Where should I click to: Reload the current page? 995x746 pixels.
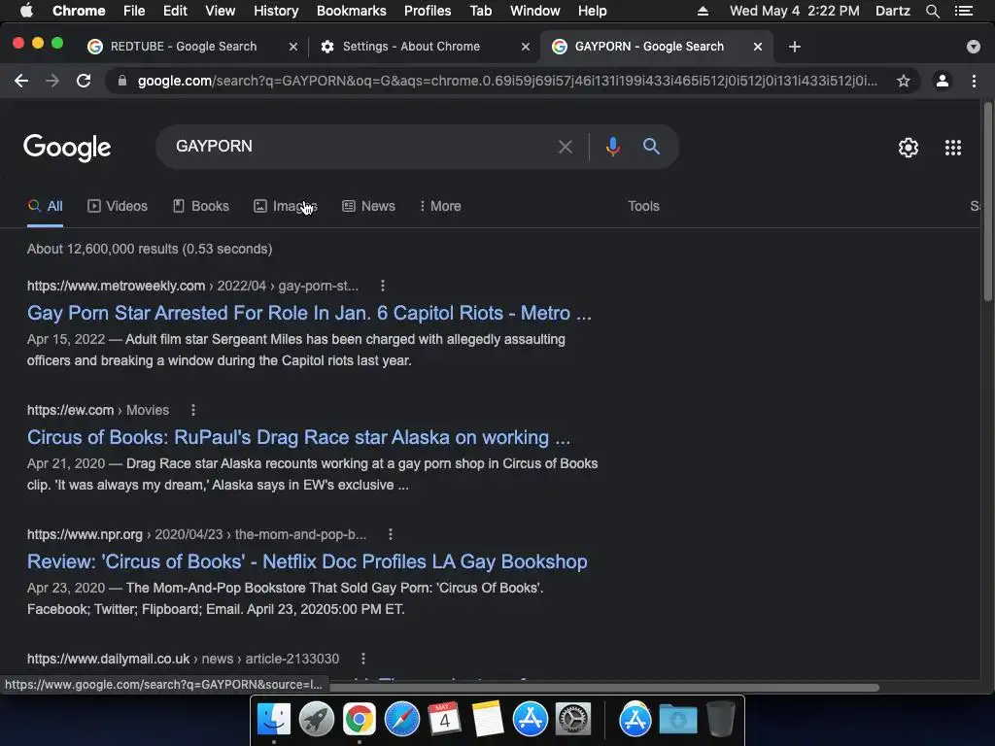coord(84,81)
